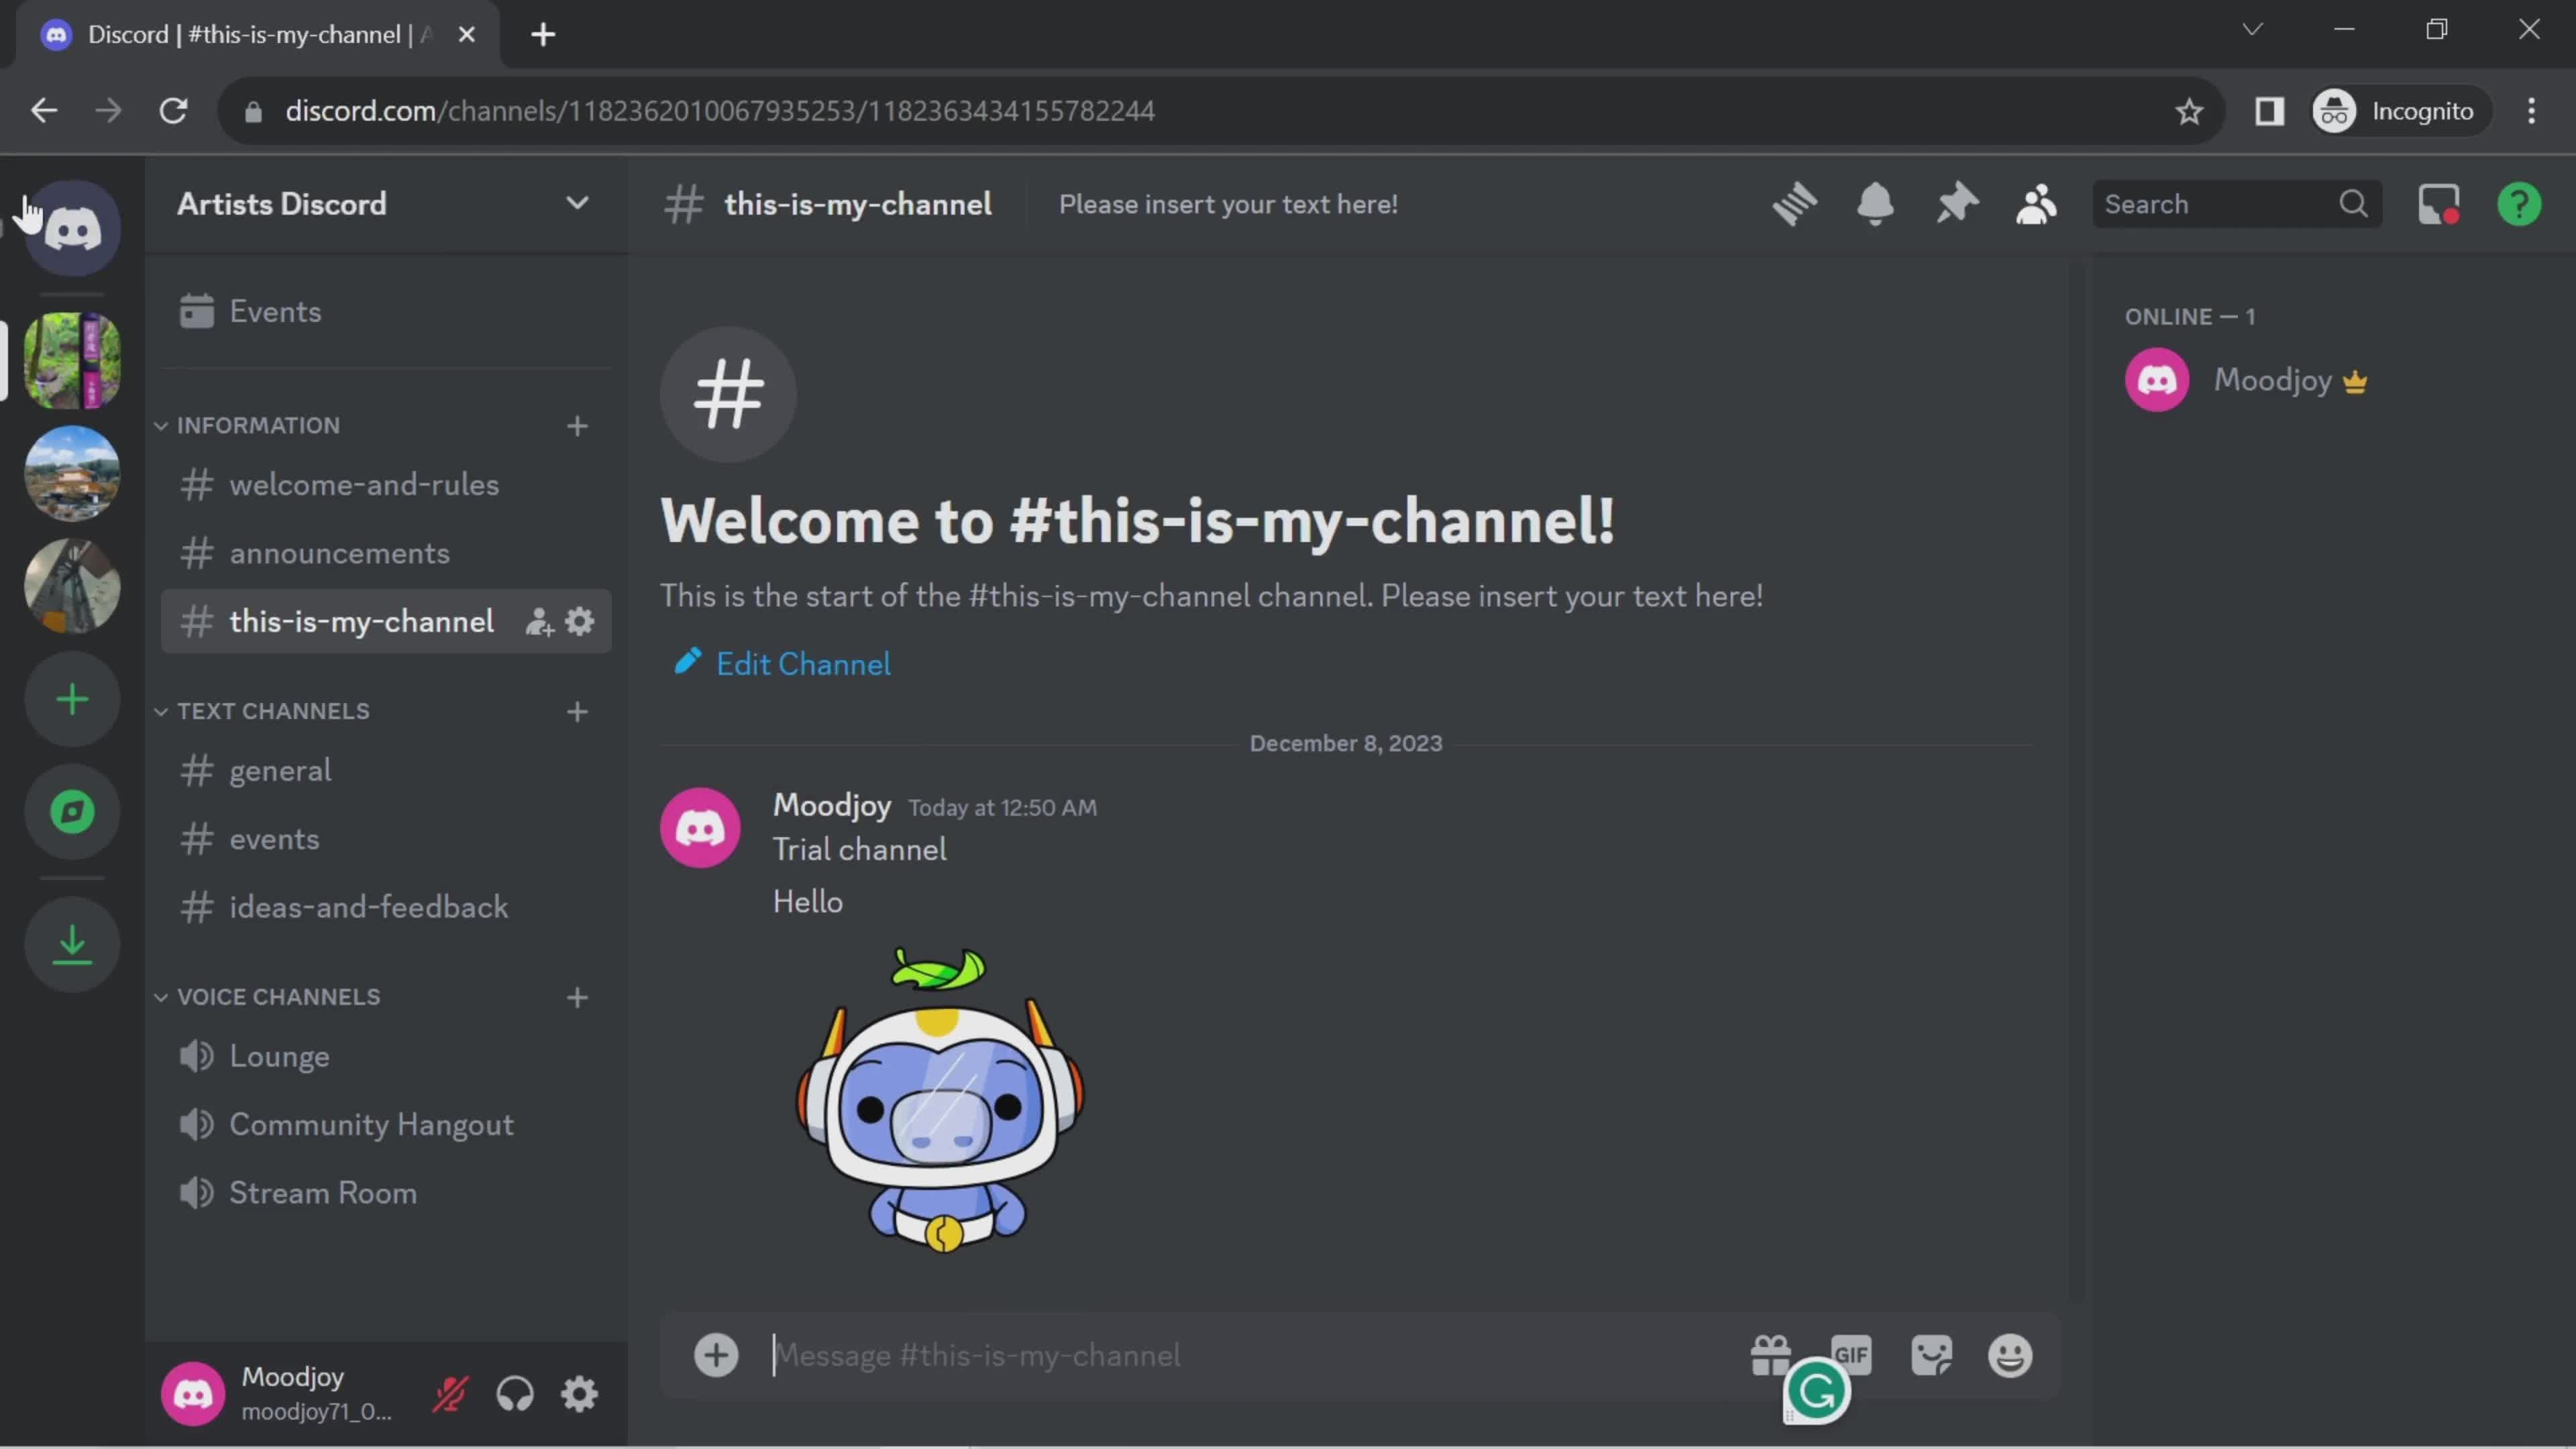The height and width of the screenshot is (1449, 2576).
Task: Toggle headphones deafen in user panel
Action: click(515, 1394)
